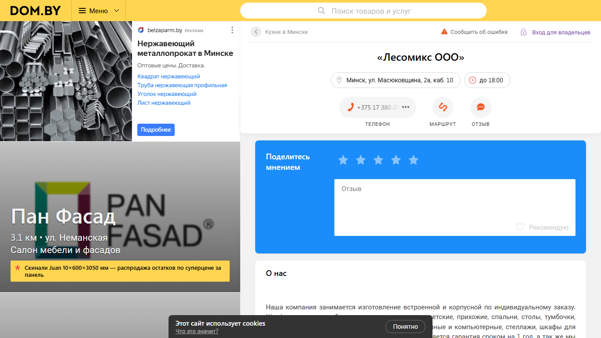Open Вход для владельцев link
601x338 pixels.
pos(561,32)
